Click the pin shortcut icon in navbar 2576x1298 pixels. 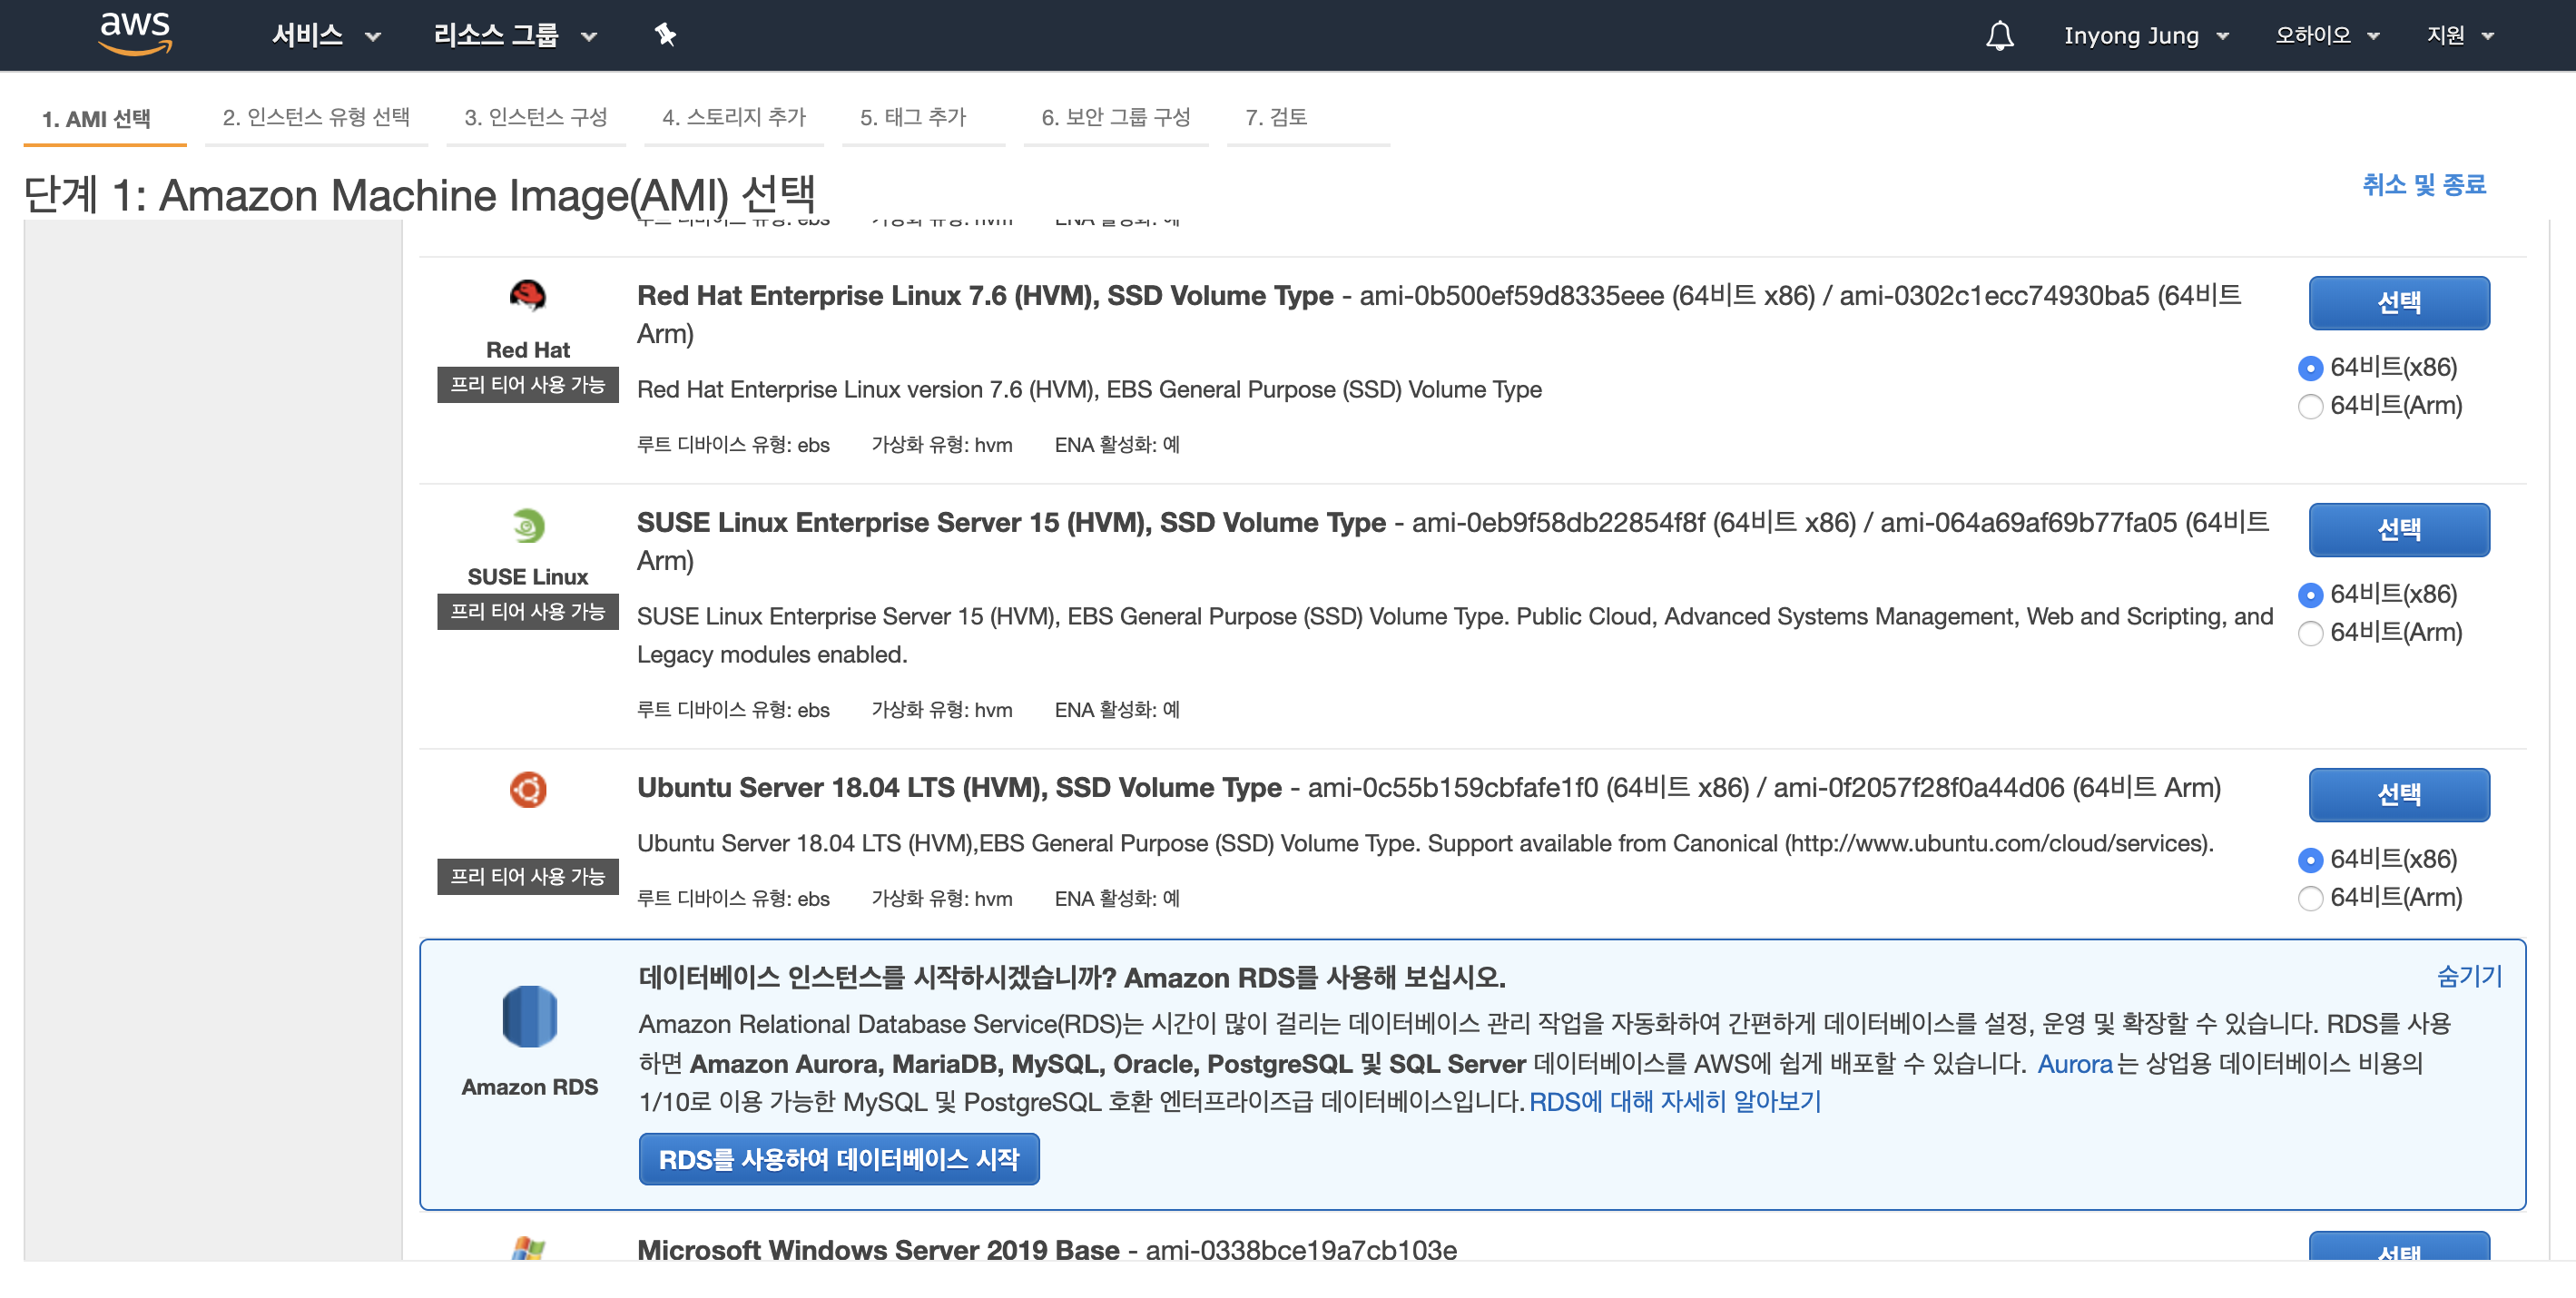(x=665, y=35)
